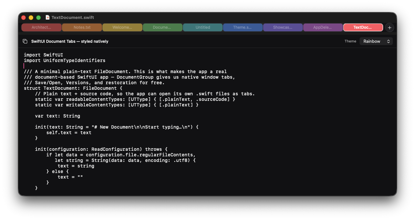This screenshot has width=415, height=220.
Task: Click the 'text = ""' line
Action: pos(70,177)
